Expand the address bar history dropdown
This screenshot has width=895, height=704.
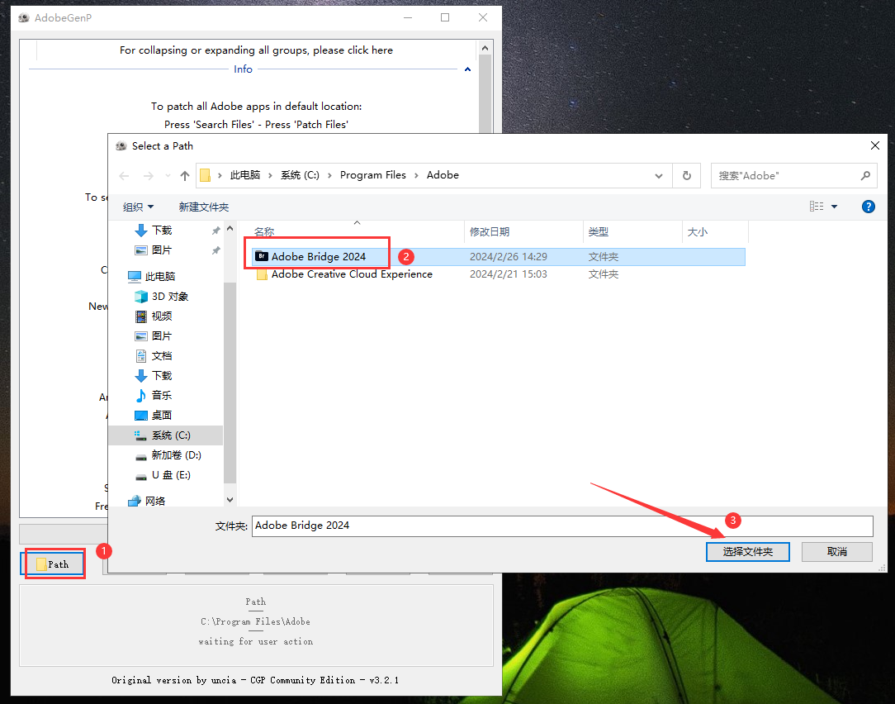point(659,175)
